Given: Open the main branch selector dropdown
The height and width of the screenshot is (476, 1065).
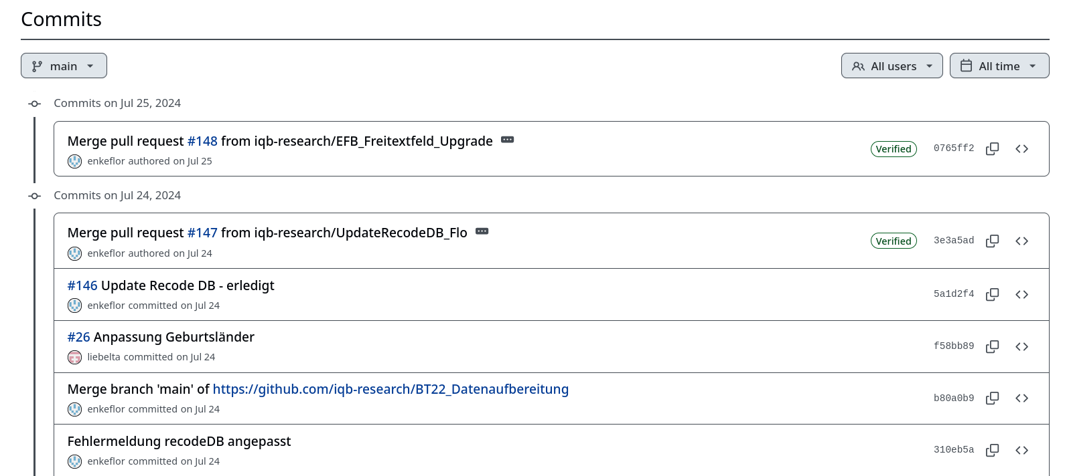Looking at the screenshot, I should [x=64, y=66].
